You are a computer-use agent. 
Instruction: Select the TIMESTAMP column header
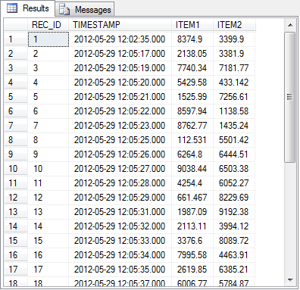coord(120,25)
